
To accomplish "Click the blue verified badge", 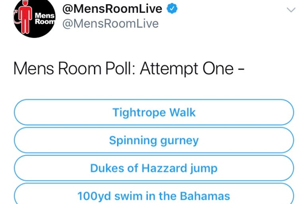I will (x=172, y=8).
